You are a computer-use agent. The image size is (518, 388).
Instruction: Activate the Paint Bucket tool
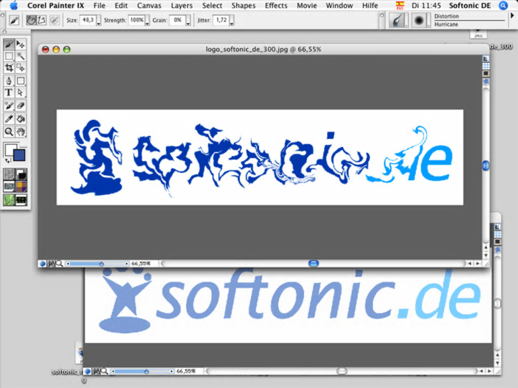click(x=21, y=119)
